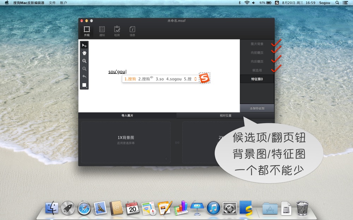353x220 pixels.
Task: Open the Sogou skin editor Dock icon
Action: [246, 208]
